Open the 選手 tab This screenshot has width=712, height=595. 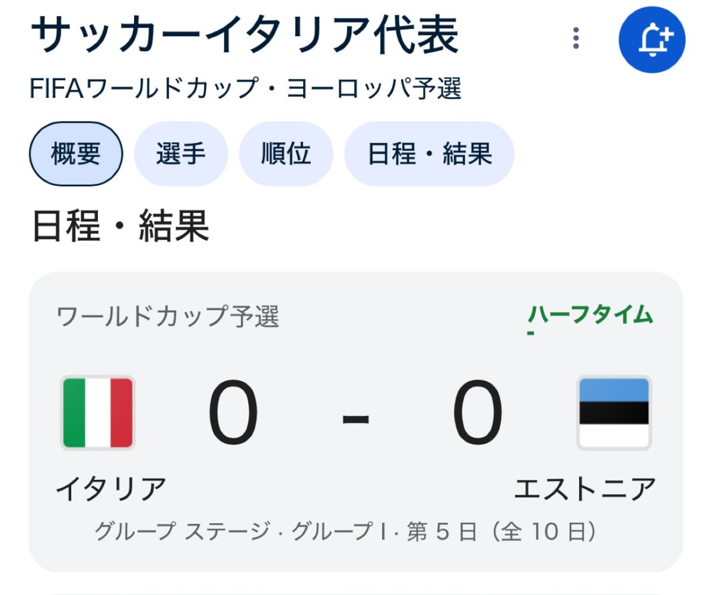(180, 154)
